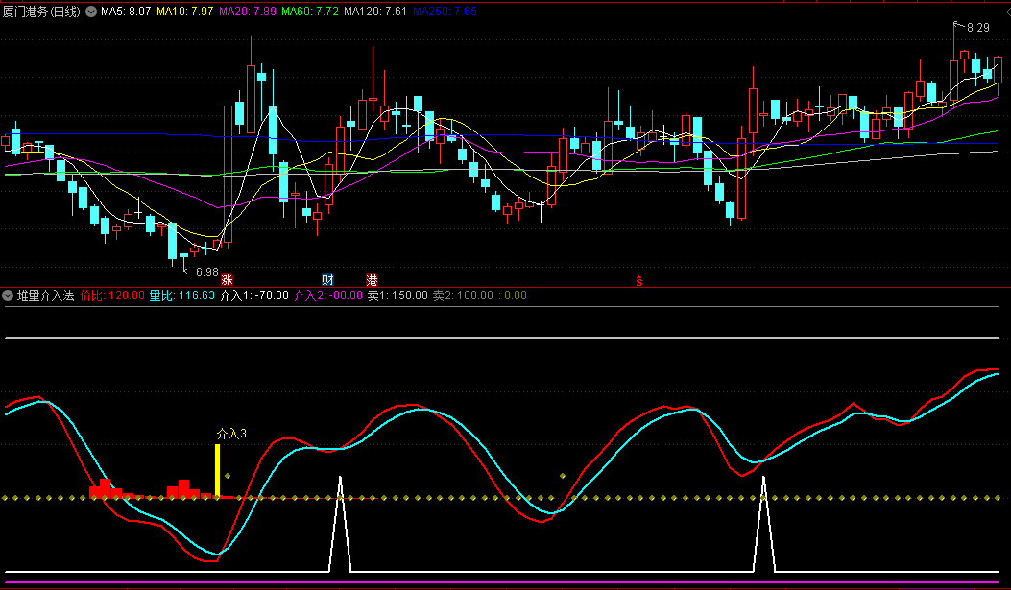
Task: Click the blue 财 financial marker icon
Action: pyautogui.click(x=327, y=280)
